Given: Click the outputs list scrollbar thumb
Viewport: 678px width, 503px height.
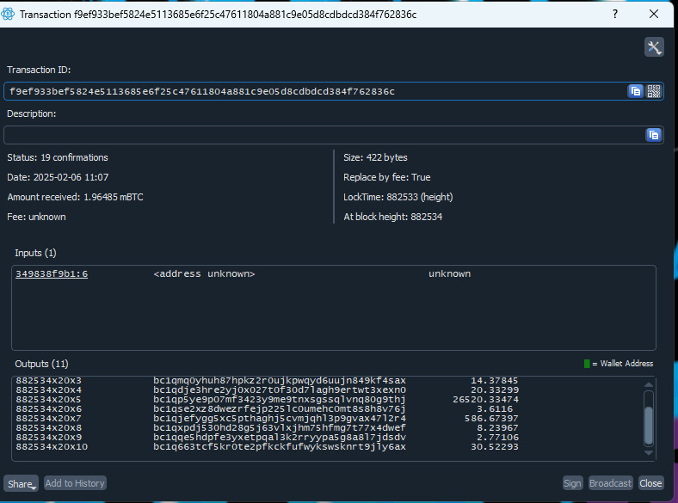Looking at the screenshot, I should pos(649,426).
